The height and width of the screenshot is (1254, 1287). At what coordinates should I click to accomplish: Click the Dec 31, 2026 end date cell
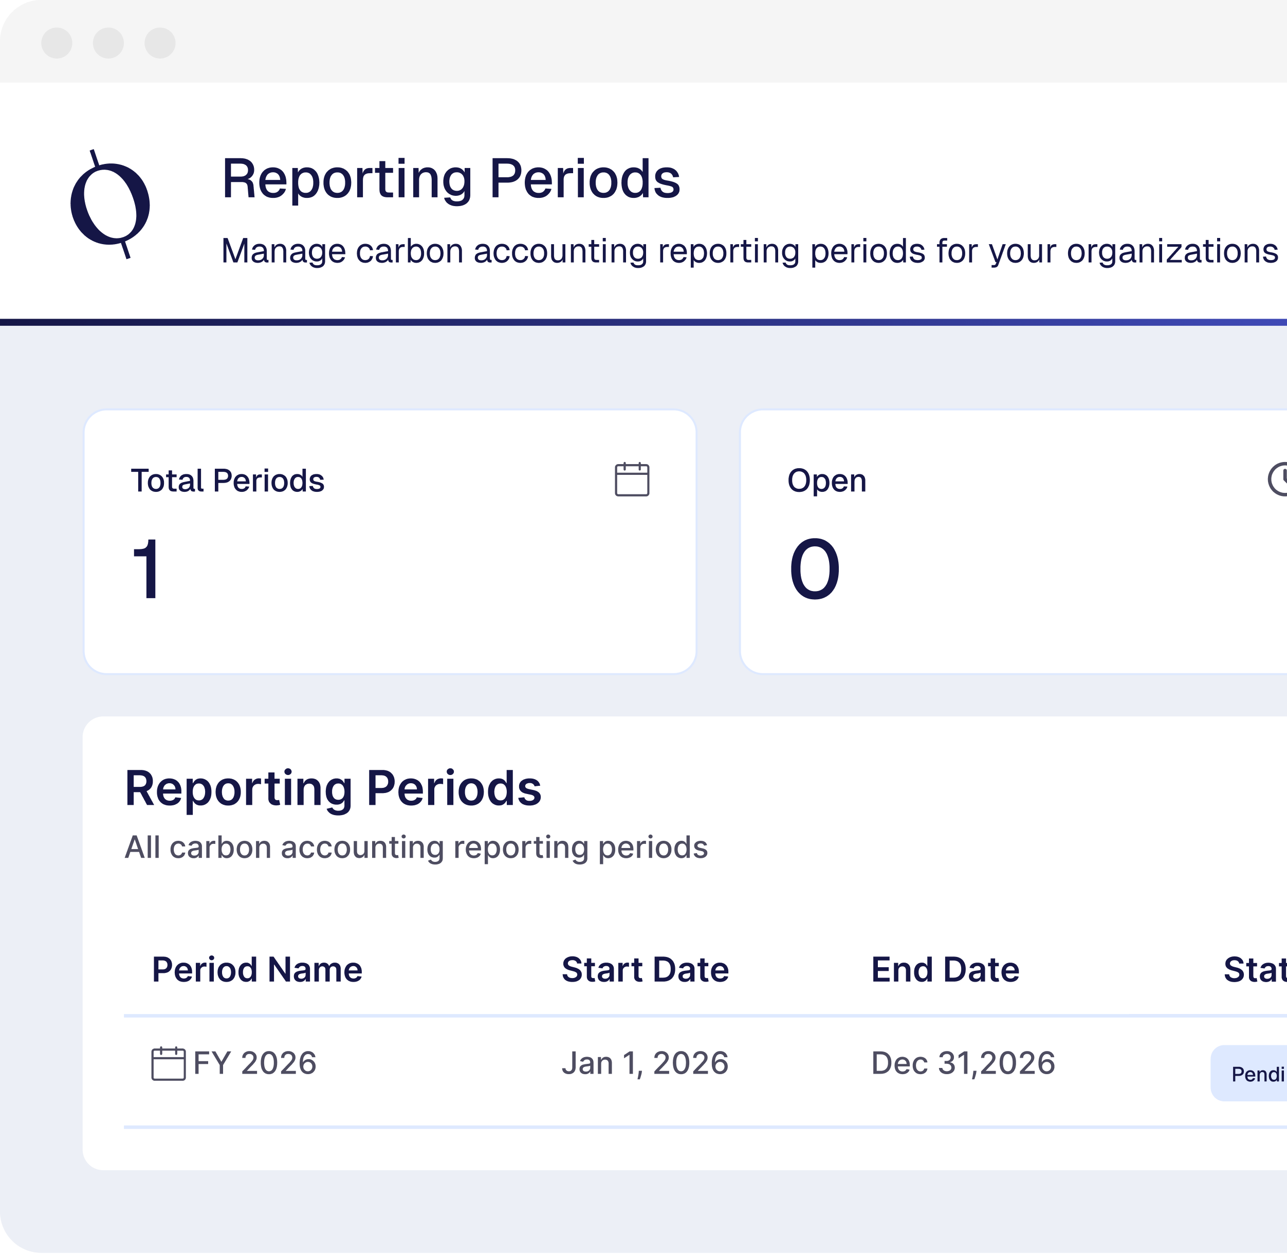(963, 1064)
